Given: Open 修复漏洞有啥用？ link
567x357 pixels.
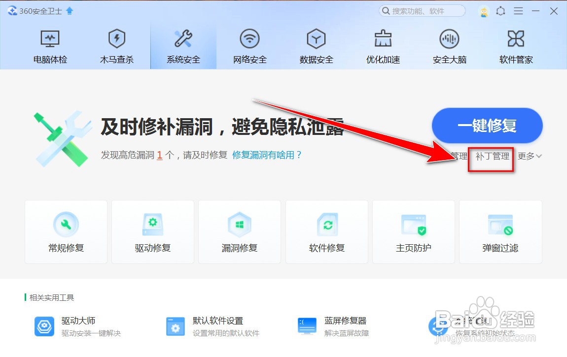Looking at the screenshot, I should click(267, 155).
